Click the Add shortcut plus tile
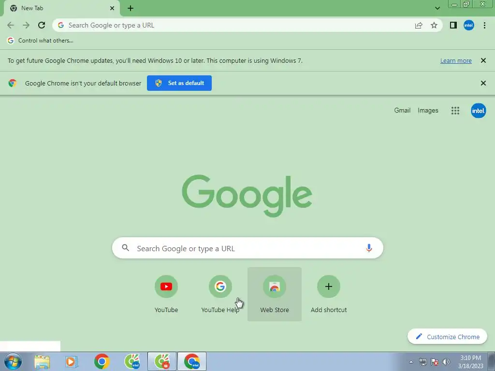 tap(329, 294)
